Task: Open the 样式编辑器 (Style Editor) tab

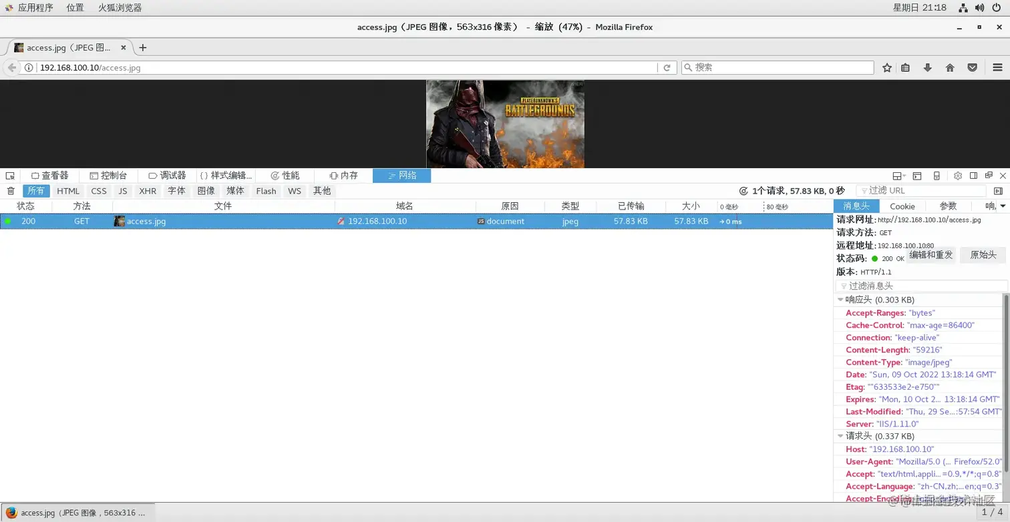Action: [226, 176]
